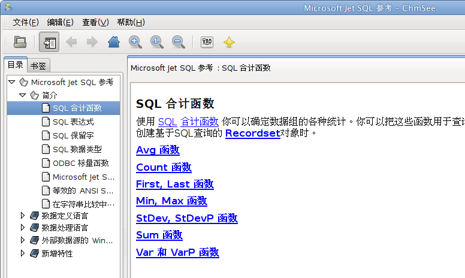
Task: Click the page title Microsoft Jet SQL 参考：SQL 合计函数
Action: click(x=201, y=68)
